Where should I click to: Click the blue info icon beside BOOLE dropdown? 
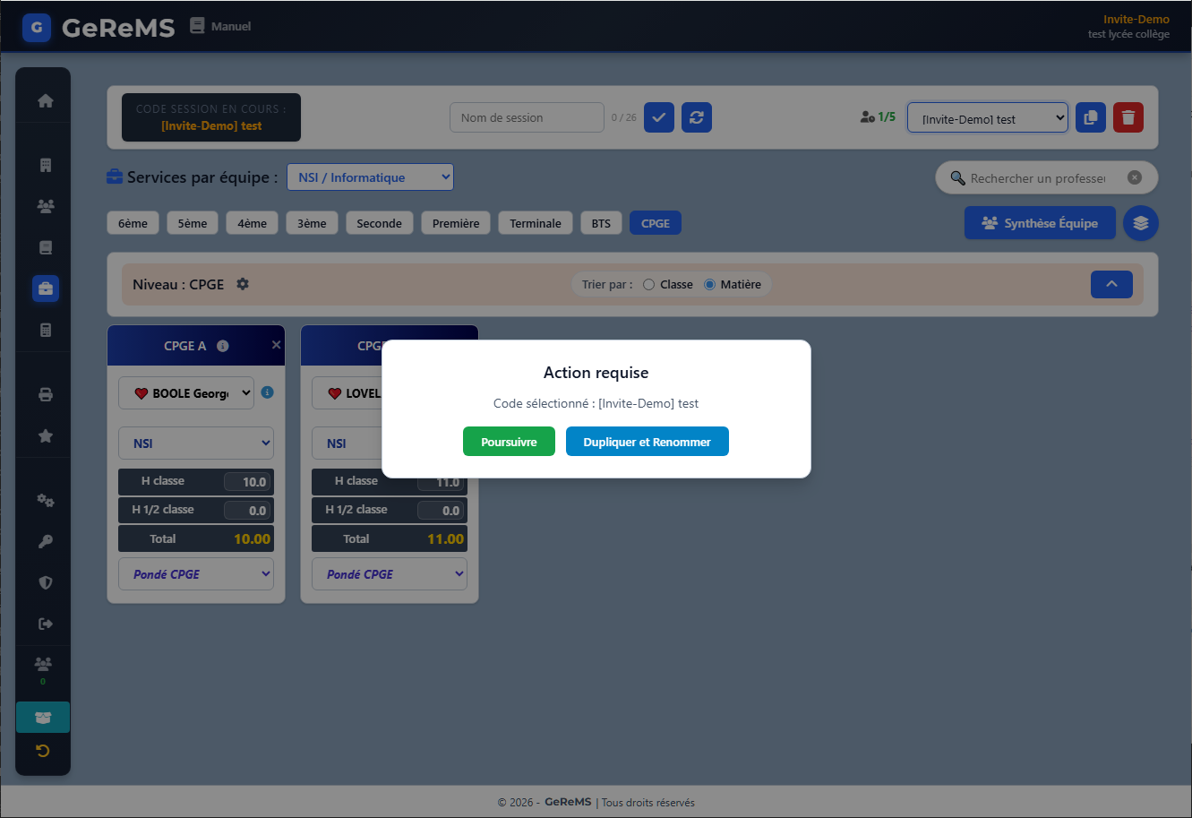[x=267, y=392]
